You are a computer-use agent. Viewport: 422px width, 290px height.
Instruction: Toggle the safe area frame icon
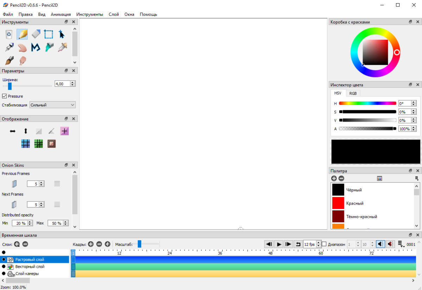point(52,144)
